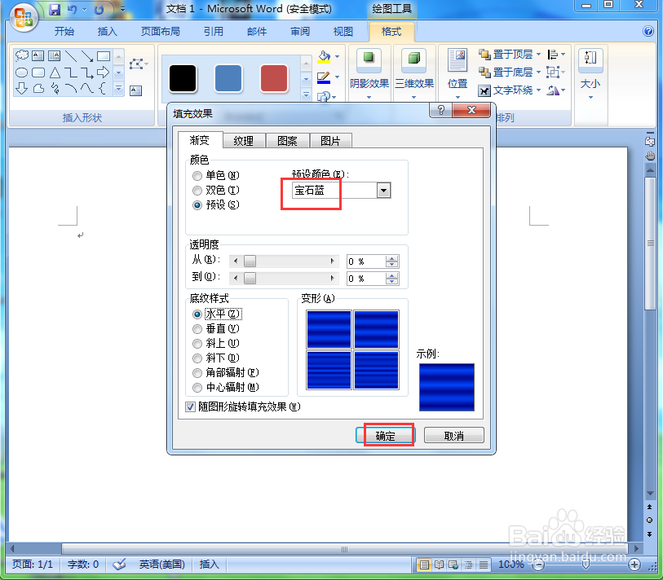Image resolution: width=663 pixels, height=580 pixels.
Task: Choose diagonal down shading style
Action: pyautogui.click(x=197, y=358)
